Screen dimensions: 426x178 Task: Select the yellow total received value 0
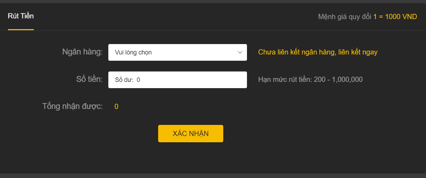coord(116,107)
